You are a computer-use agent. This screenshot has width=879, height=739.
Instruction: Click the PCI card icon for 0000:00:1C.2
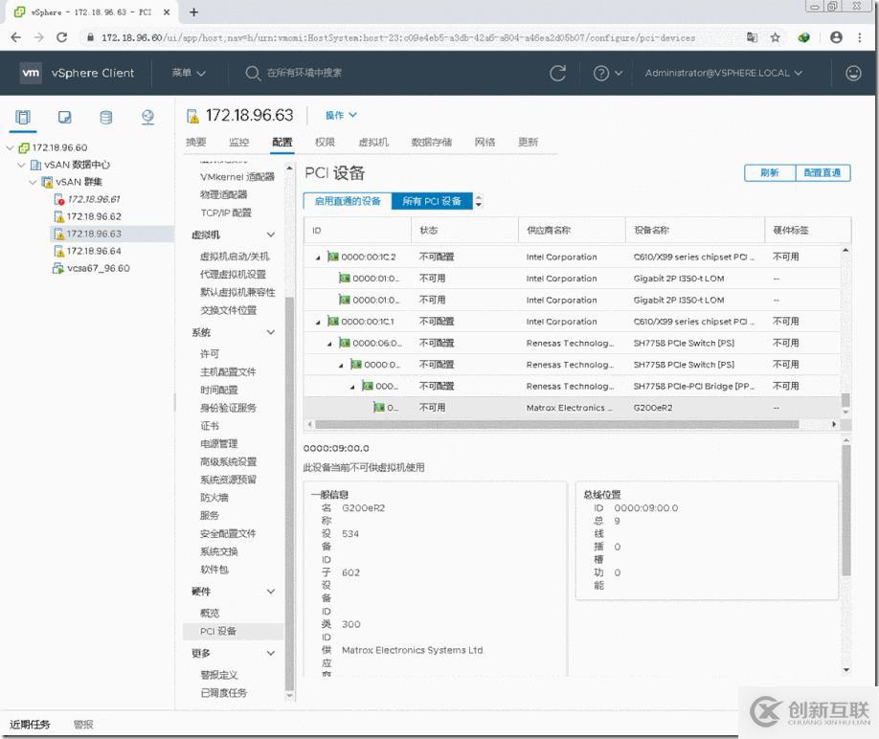[333, 257]
